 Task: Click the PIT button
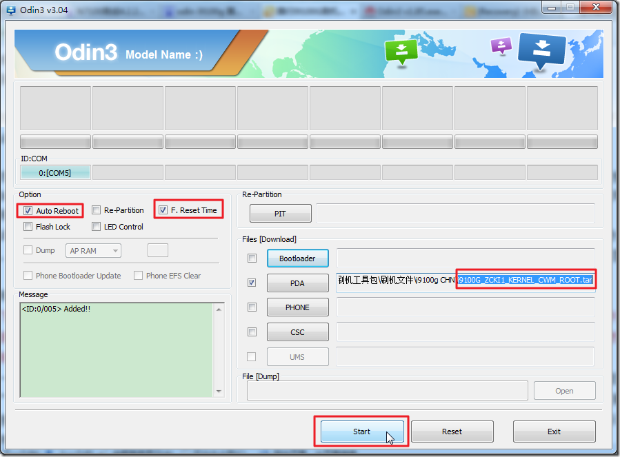click(280, 214)
